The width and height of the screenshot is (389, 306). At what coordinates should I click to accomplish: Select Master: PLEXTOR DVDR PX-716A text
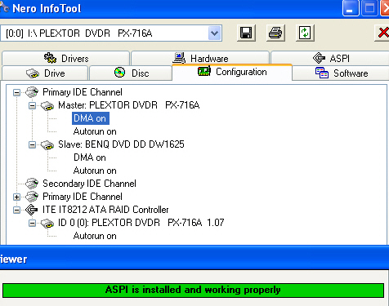tap(129, 105)
